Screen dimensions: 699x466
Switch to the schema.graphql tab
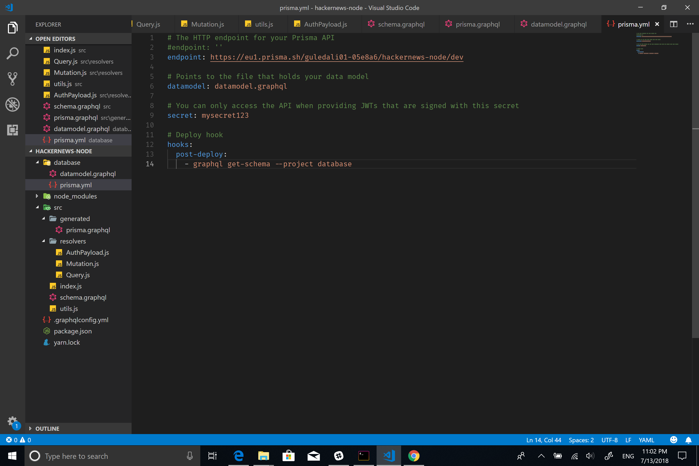click(401, 24)
